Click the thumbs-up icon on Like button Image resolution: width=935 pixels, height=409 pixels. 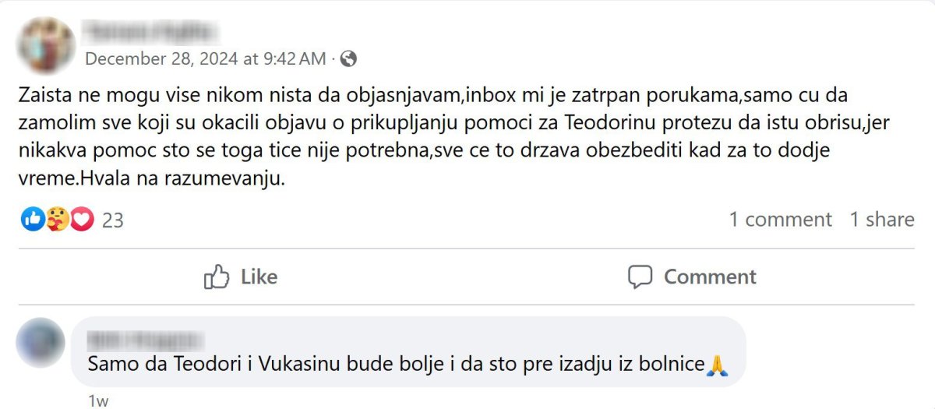[216, 277]
